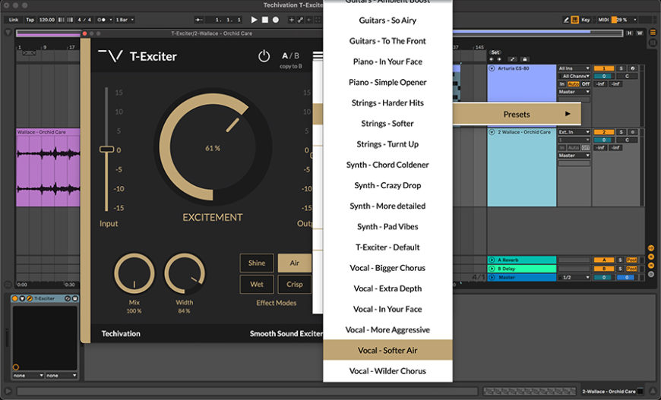The image size is (661, 400).
Task: Open the T-Exciter hamburger menu icon
Action: [318, 55]
